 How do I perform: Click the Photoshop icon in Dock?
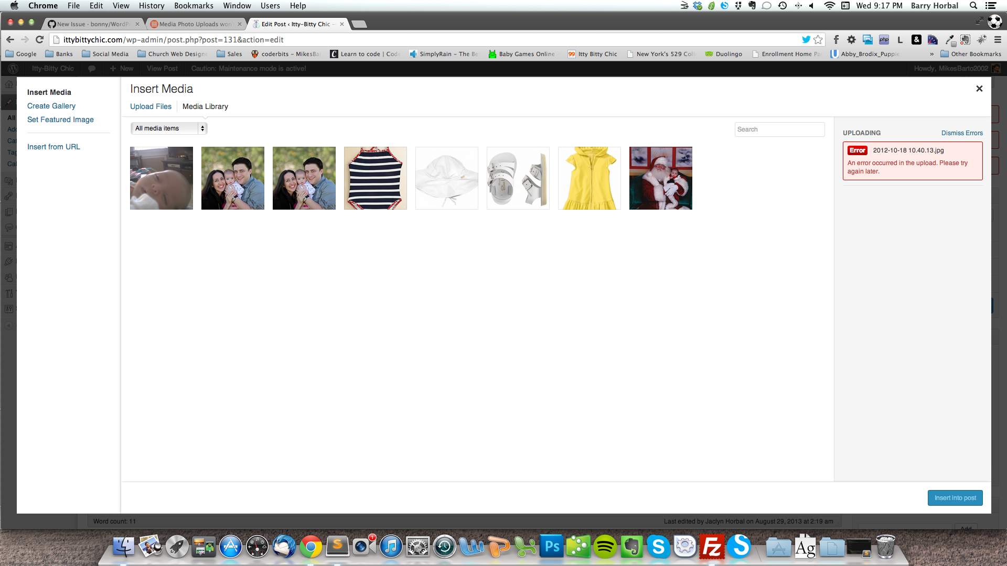click(x=551, y=546)
